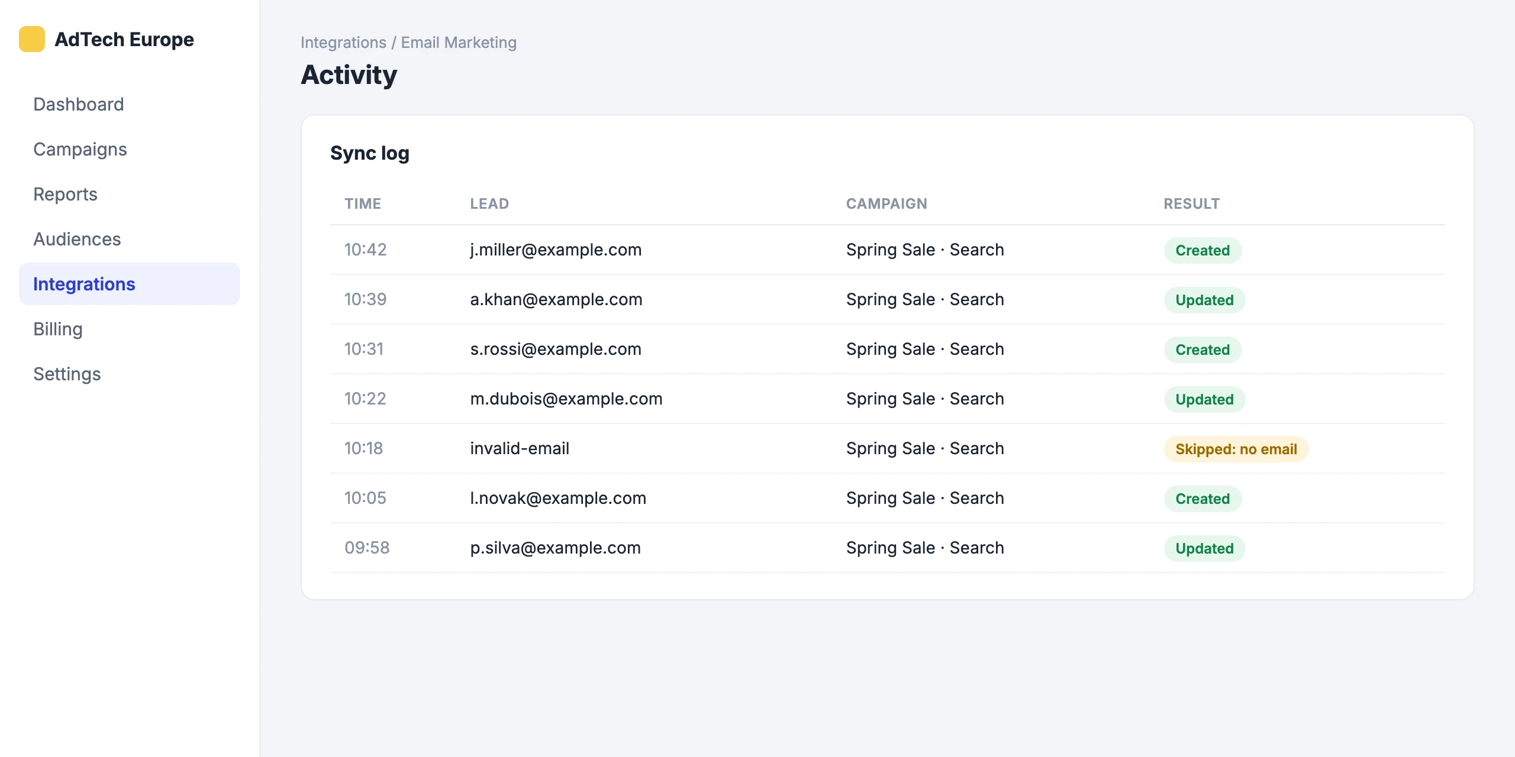Screen dimensions: 1515x757
Task: Click the Email Marketing breadcrumb
Action: 459,43
